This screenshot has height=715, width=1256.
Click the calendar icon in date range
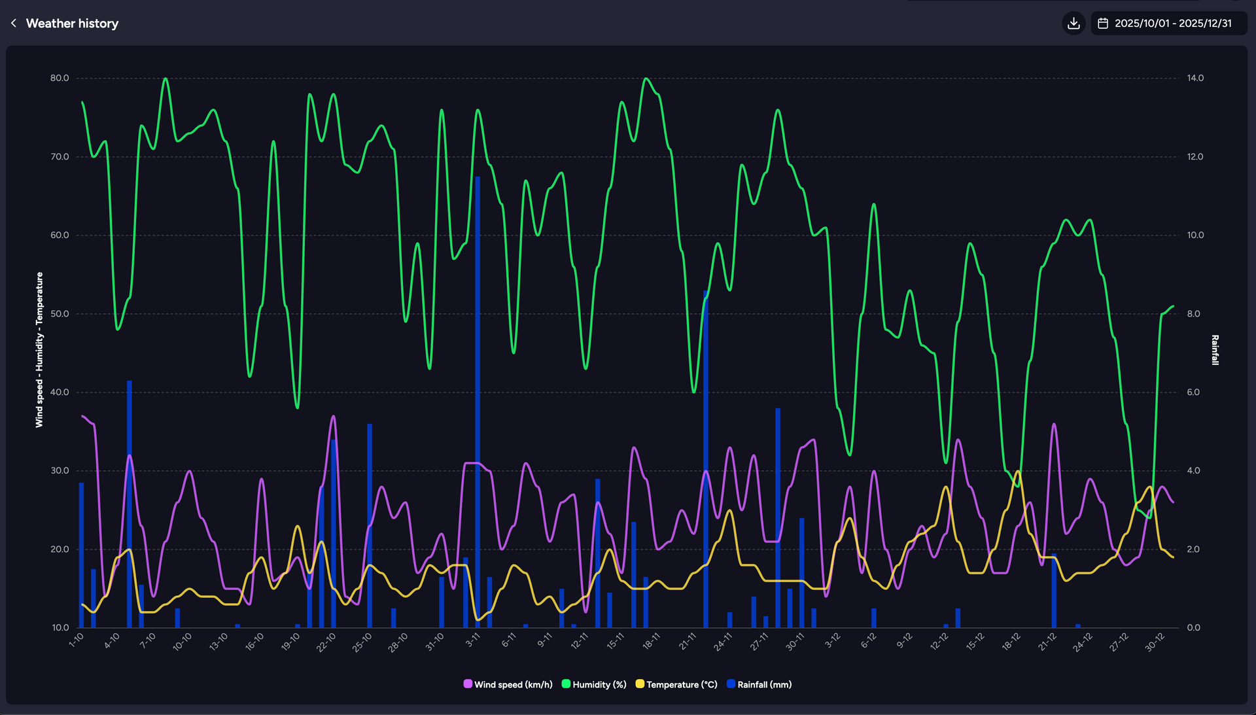coord(1103,24)
